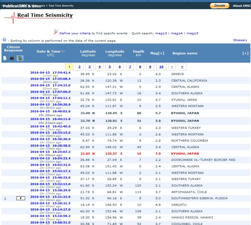Go to page 5
The height and width of the screenshot is (225, 251).
[110, 67]
